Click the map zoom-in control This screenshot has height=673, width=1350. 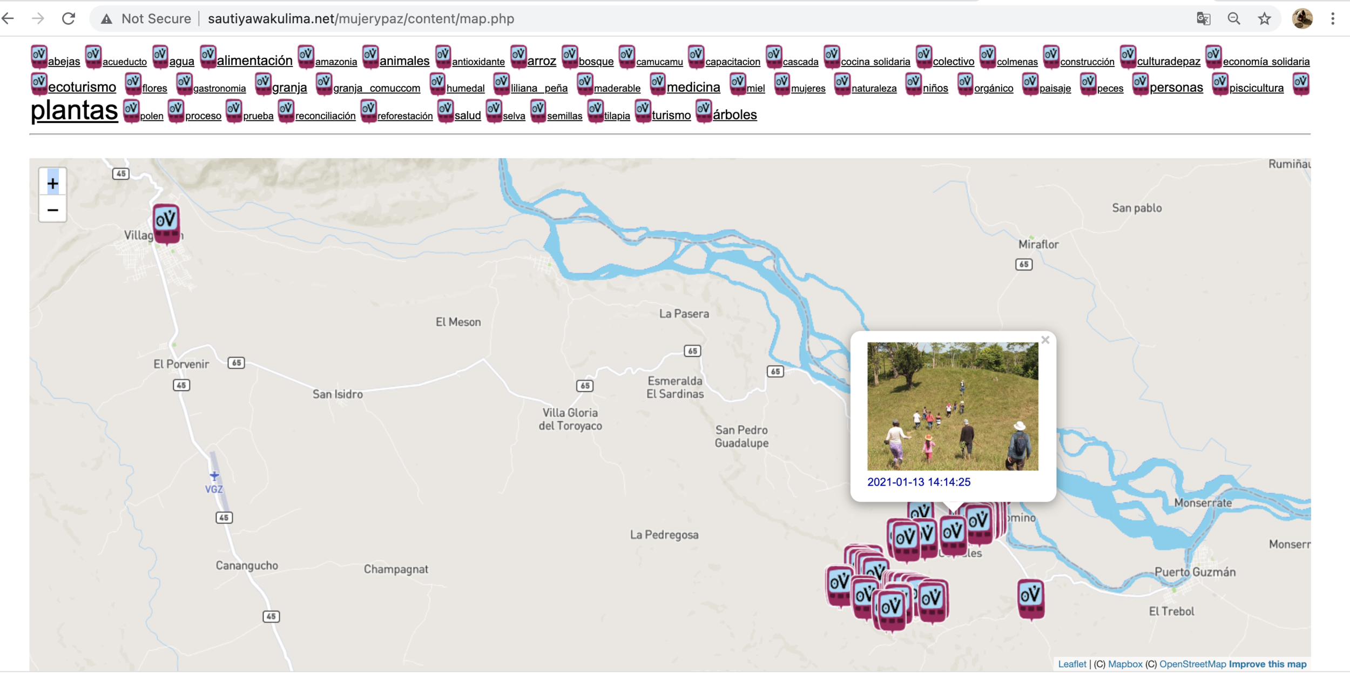(x=52, y=183)
